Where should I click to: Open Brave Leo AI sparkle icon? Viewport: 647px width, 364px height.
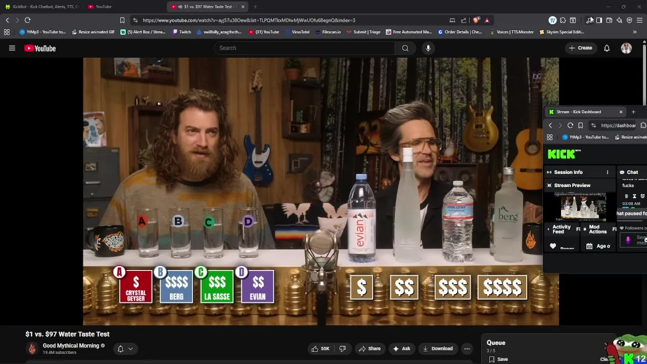(x=619, y=20)
